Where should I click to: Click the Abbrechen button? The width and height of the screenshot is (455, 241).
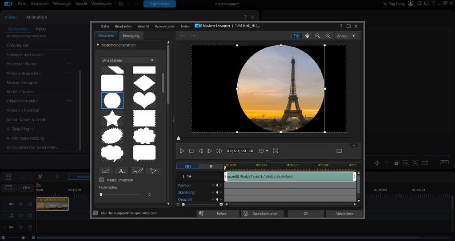(x=344, y=213)
